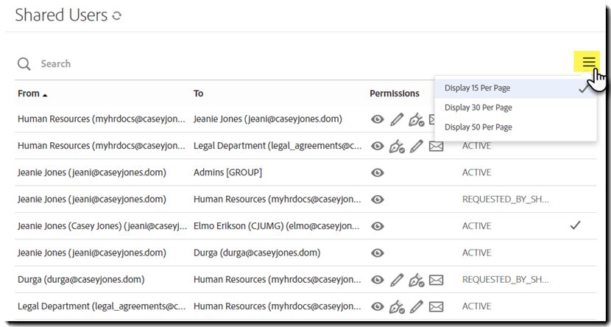This screenshot has width=611, height=327.
Task: Select Display 15 Per Page
Action: pyautogui.click(x=477, y=88)
